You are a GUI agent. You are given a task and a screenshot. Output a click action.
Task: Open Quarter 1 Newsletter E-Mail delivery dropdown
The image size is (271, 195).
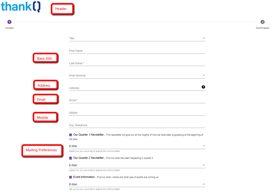(x=137, y=146)
